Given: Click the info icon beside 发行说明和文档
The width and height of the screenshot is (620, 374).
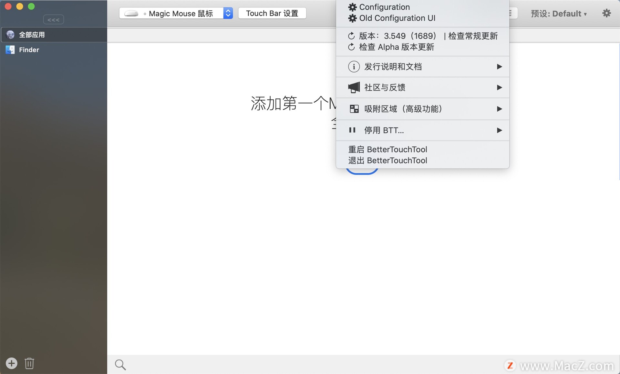Looking at the screenshot, I should [354, 67].
